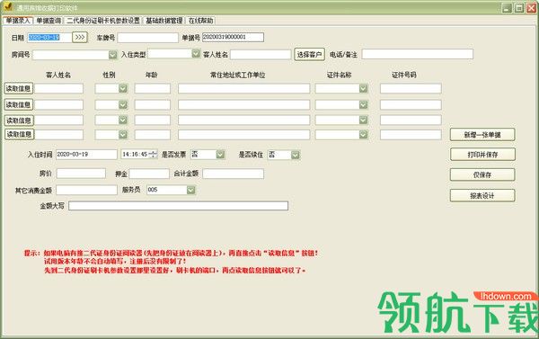Click 读取信息 button in first guest row
The width and height of the screenshot is (539, 339).
(x=19, y=88)
